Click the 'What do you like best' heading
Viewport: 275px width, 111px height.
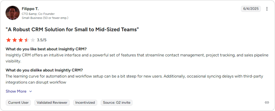[x=46, y=49]
